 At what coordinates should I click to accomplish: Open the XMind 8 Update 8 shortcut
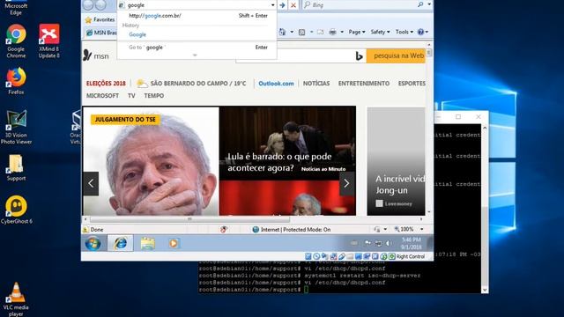(49, 41)
